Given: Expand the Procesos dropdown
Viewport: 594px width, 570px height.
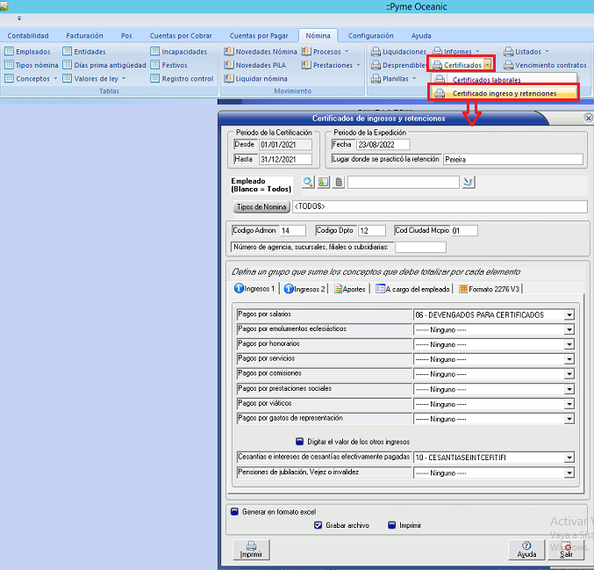Looking at the screenshot, I should [347, 51].
